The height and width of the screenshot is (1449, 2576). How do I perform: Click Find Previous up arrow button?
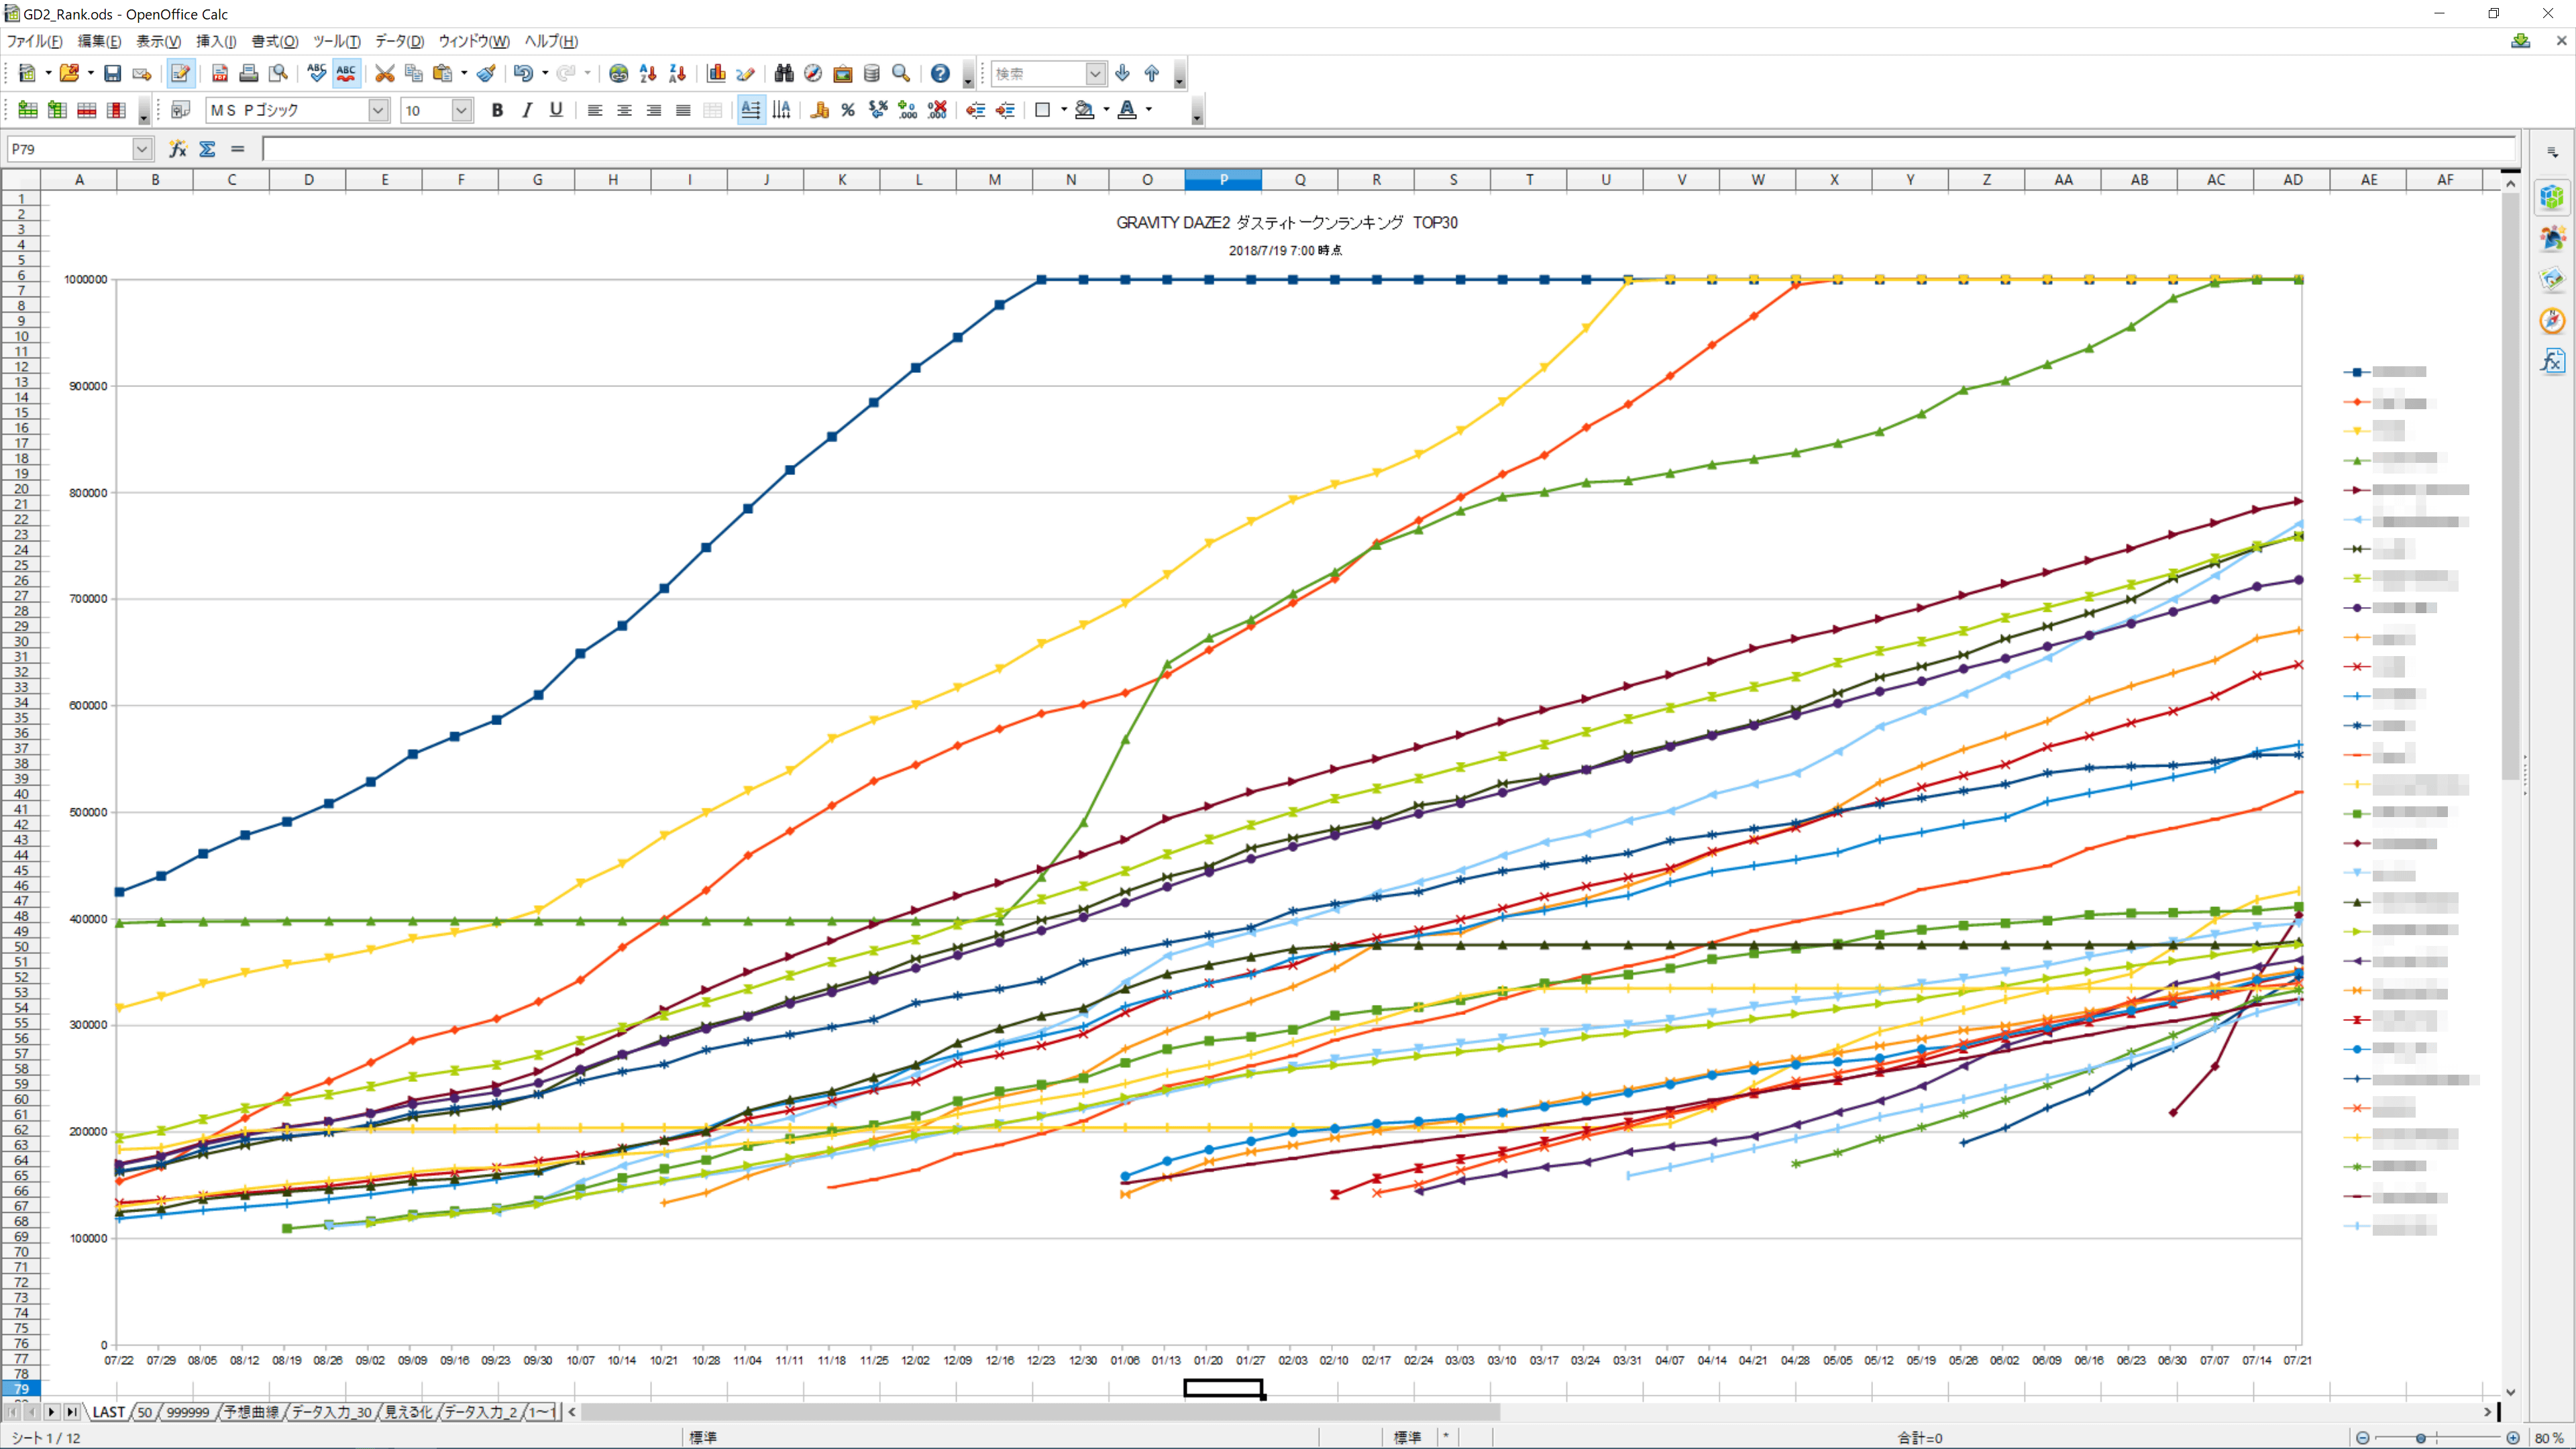1152,73
